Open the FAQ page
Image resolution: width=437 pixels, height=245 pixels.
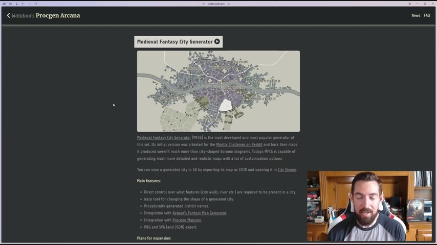click(x=427, y=15)
